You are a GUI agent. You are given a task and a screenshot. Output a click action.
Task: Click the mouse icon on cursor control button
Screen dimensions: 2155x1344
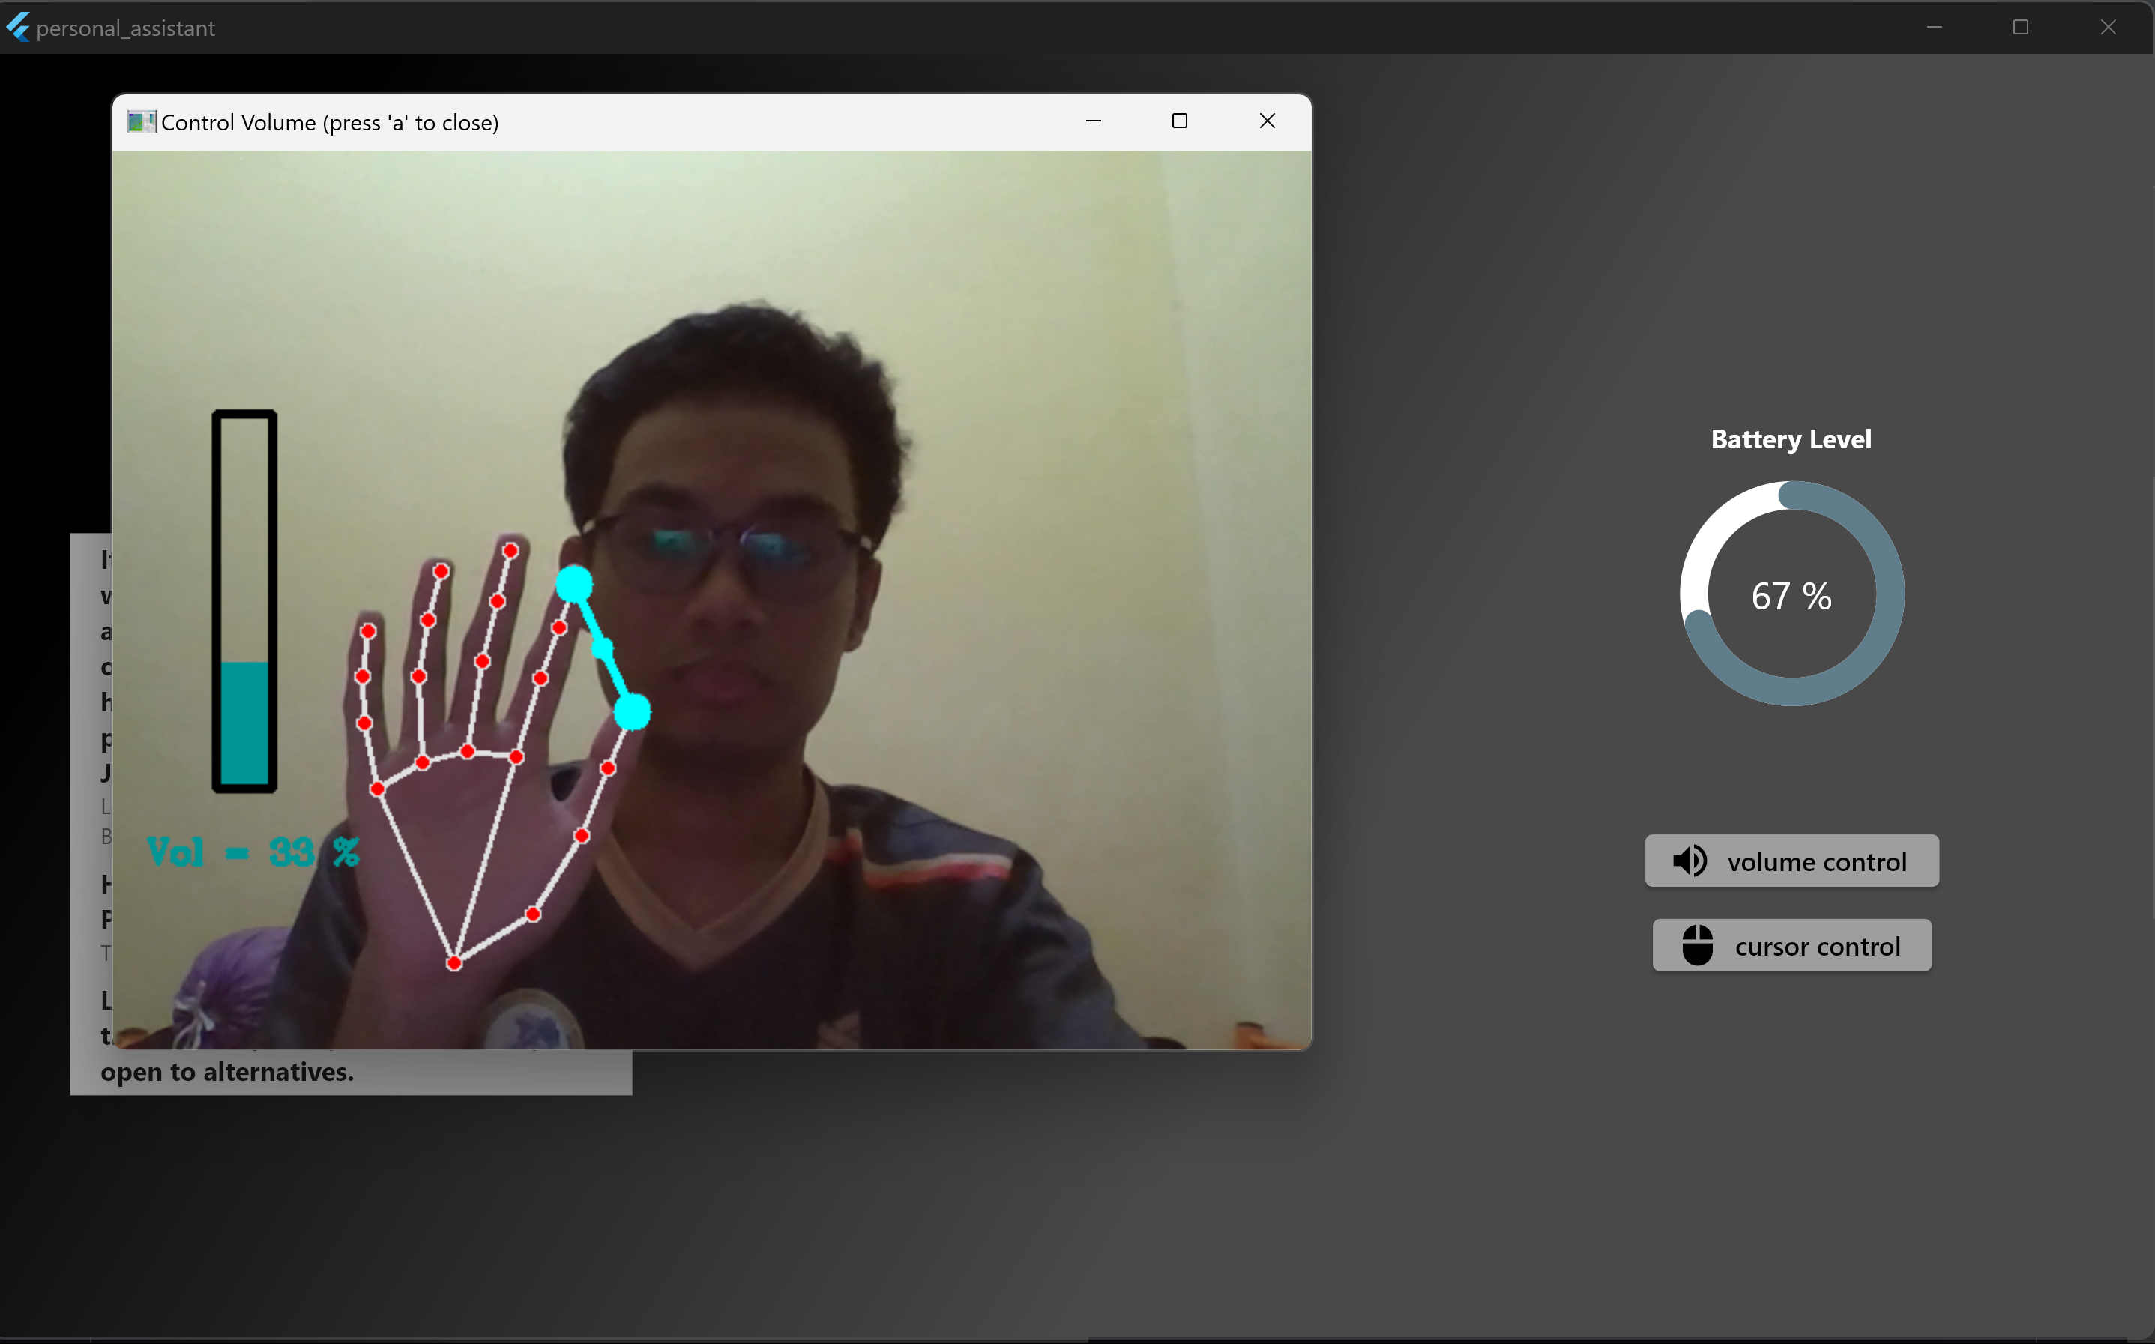point(1700,945)
